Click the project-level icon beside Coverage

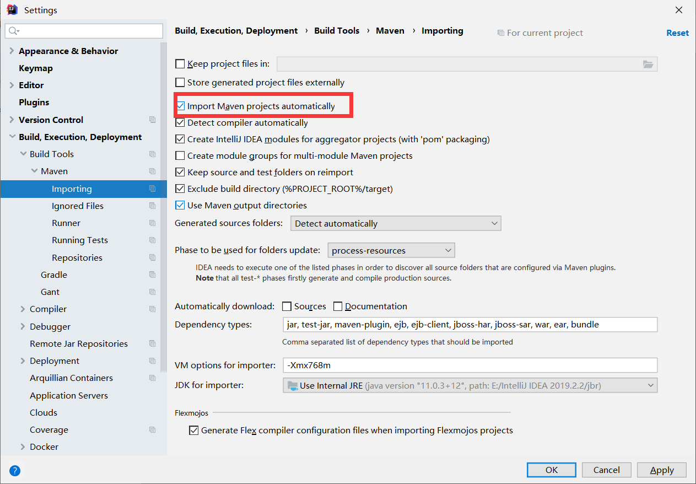[x=153, y=429]
